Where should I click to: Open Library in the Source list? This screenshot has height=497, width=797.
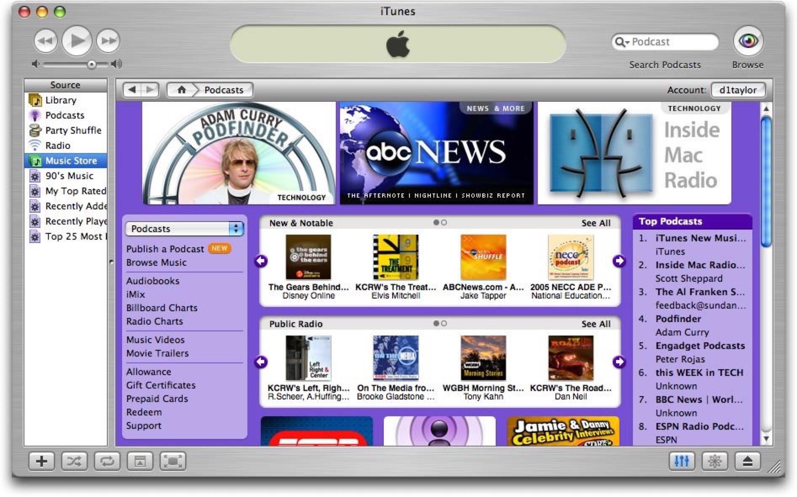click(x=66, y=100)
